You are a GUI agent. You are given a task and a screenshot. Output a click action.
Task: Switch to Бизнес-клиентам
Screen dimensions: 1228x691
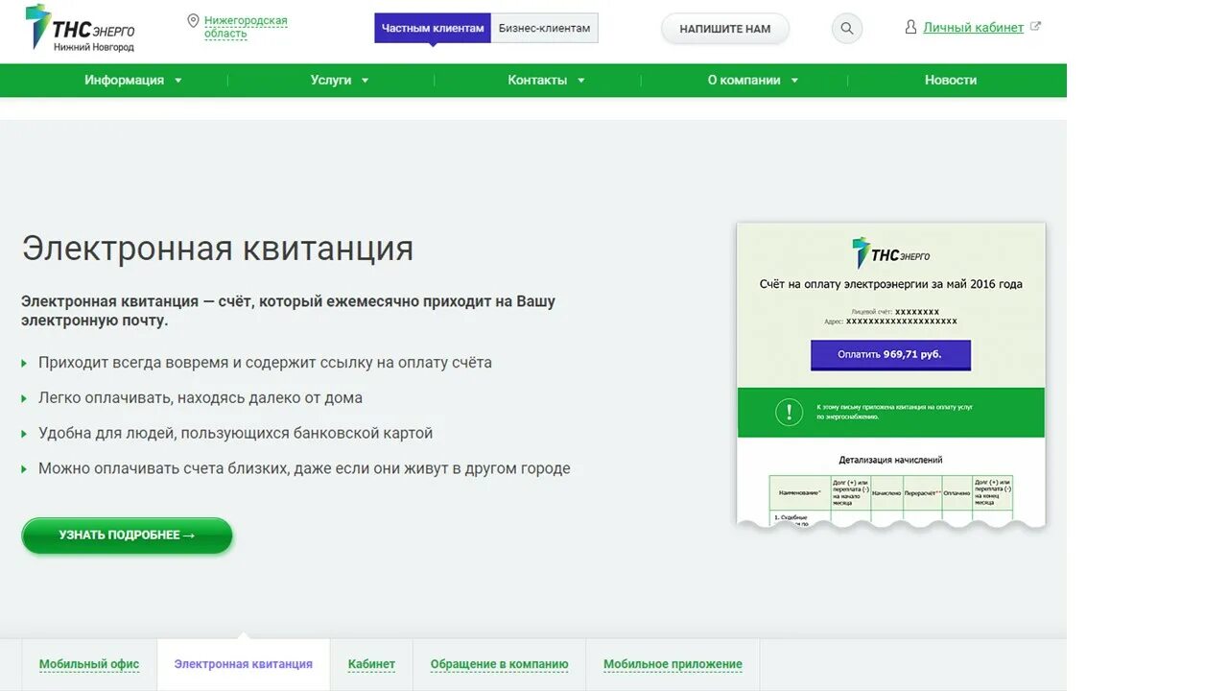pos(544,28)
